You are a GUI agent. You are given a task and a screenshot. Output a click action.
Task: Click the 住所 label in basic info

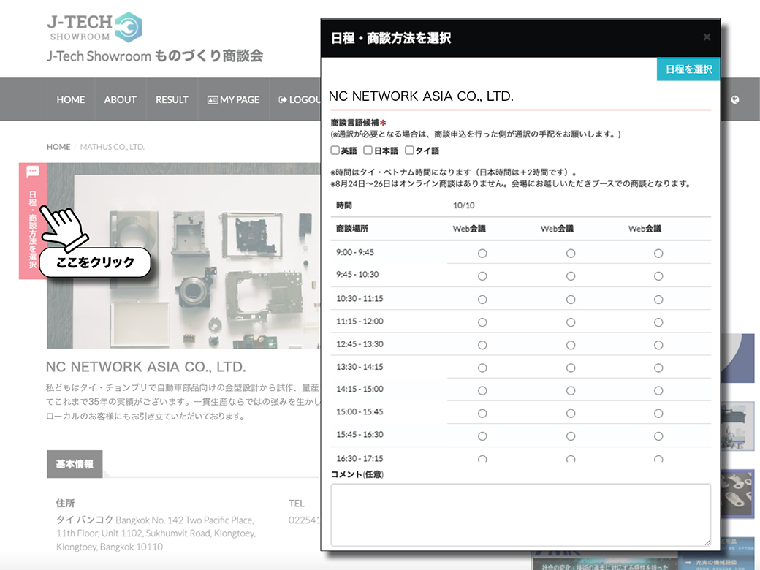click(65, 503)
